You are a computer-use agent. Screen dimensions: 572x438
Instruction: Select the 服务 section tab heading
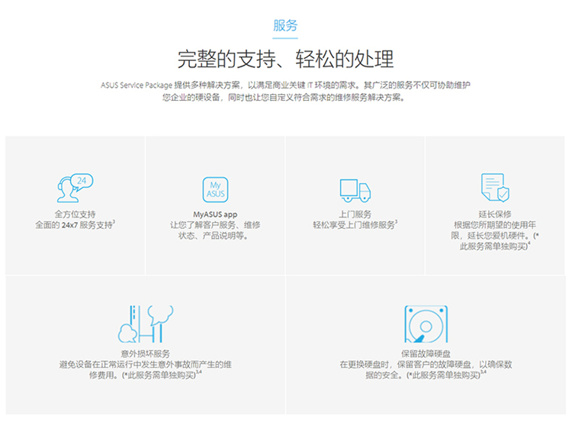point(285,25)
